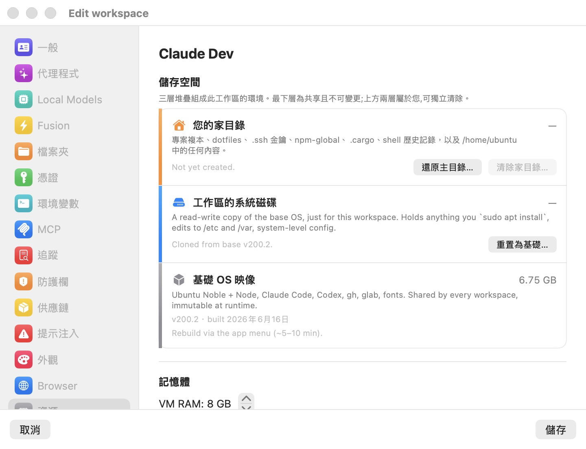
Task: Click the 'v200.2 · built 2026年6月16日' line
Action: tap(230, 319)
